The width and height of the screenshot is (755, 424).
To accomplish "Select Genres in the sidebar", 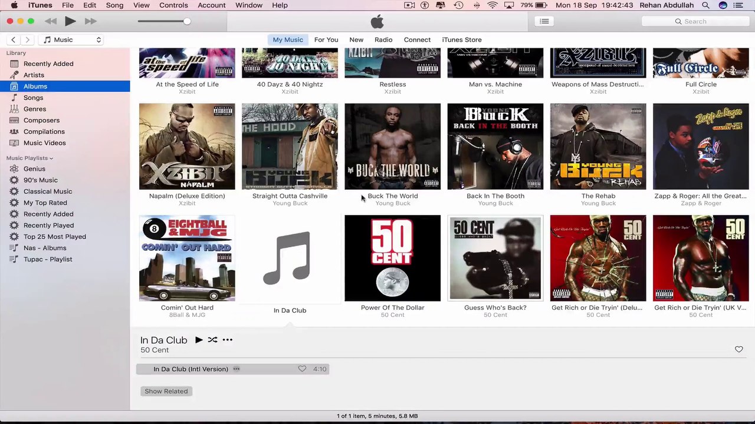I will pos(65,109).
